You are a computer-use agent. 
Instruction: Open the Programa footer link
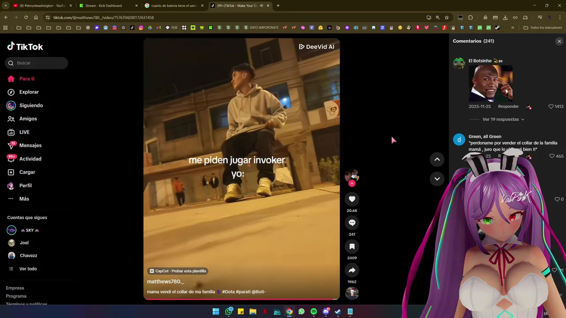click(x=16, y=296)
